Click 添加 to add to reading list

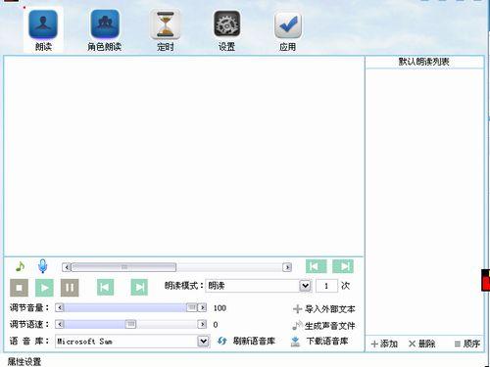coord(384,344)
